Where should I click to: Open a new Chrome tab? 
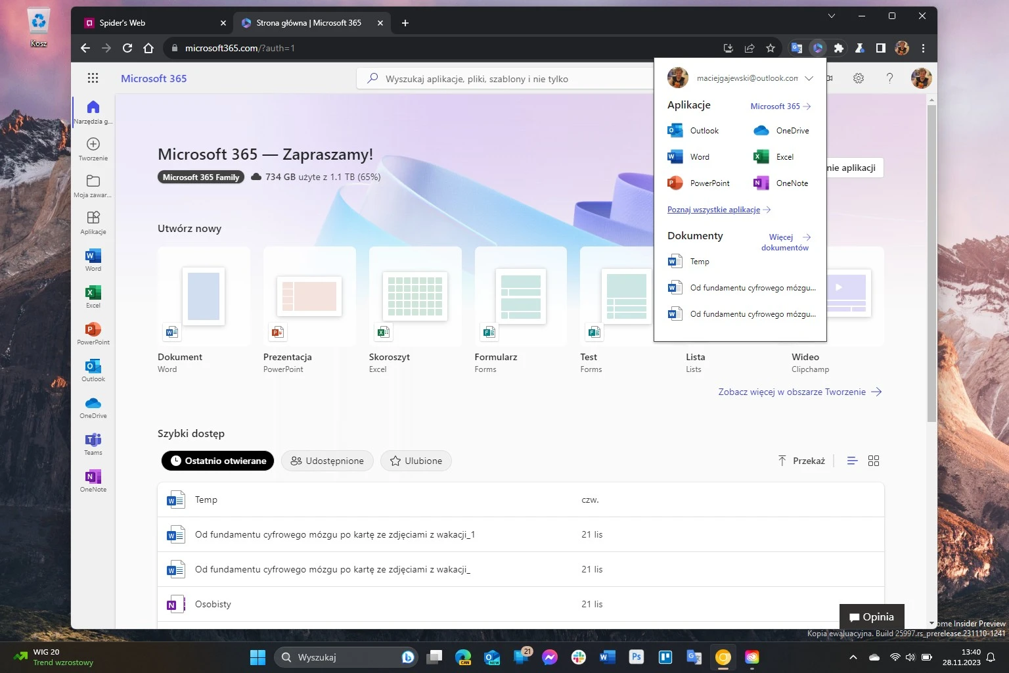click(405, 23)
